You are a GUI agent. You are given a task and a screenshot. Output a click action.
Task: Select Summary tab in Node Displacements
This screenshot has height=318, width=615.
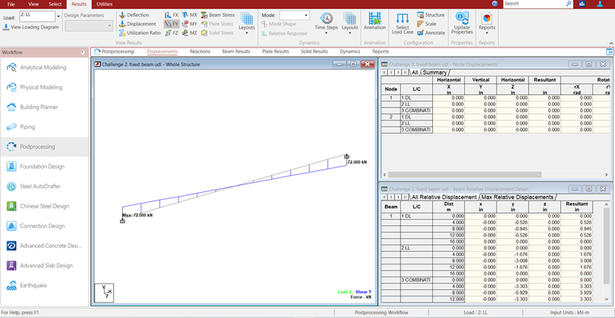[x=434, y=72]
